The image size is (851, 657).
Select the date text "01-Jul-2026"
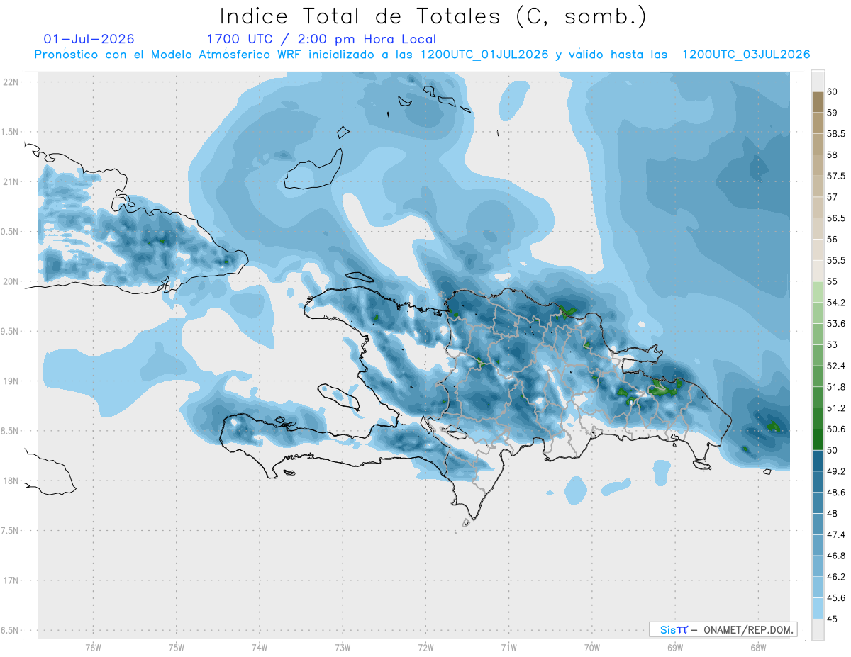[89, 39]
